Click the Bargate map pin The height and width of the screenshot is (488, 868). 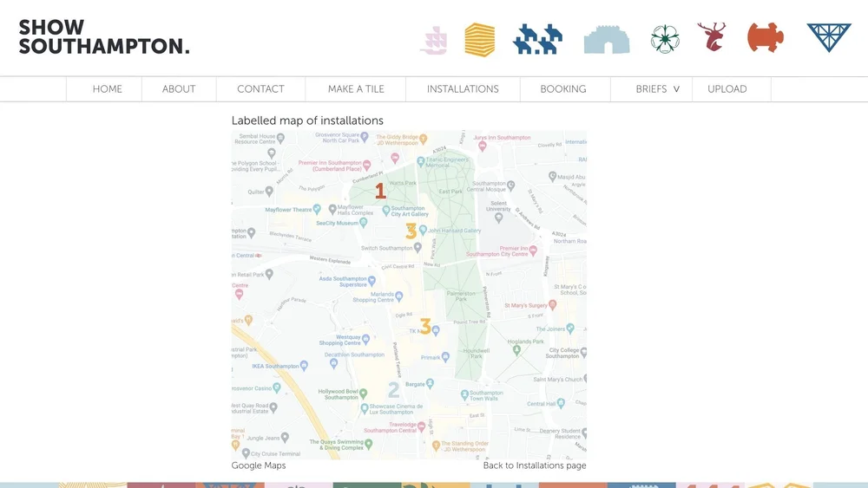[x=431, y=383]
